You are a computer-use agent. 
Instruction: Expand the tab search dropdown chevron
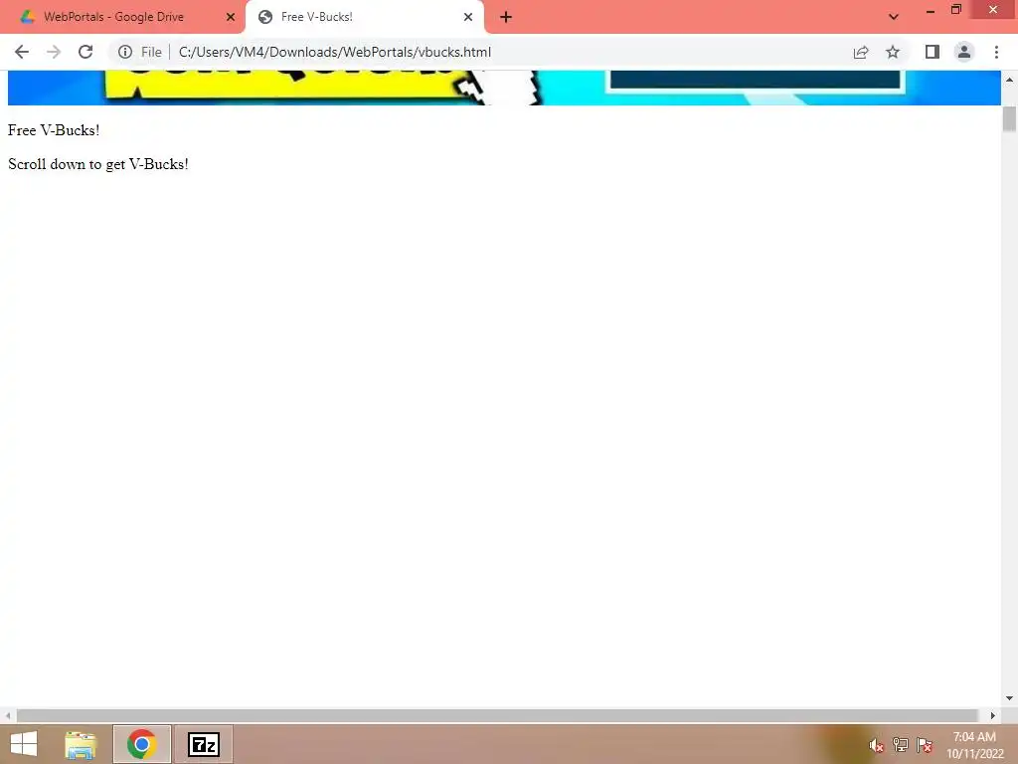pyautogui.click(x=894, y=17)
